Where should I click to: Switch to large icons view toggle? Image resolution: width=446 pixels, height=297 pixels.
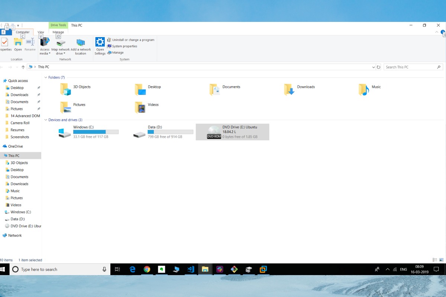[441, 260]
